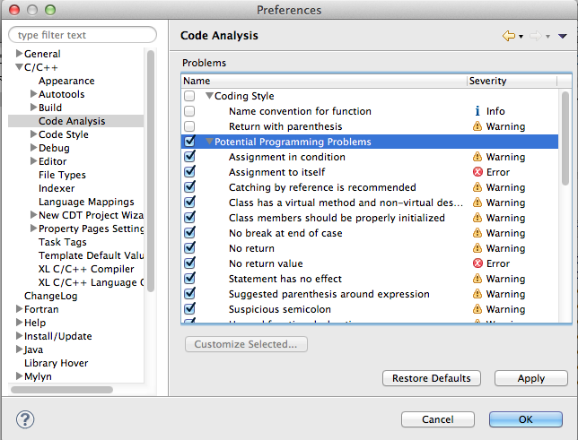Open the Library Hover preferences page
Viewport: 578px width, 440px height.
click(x=56, y=363)
